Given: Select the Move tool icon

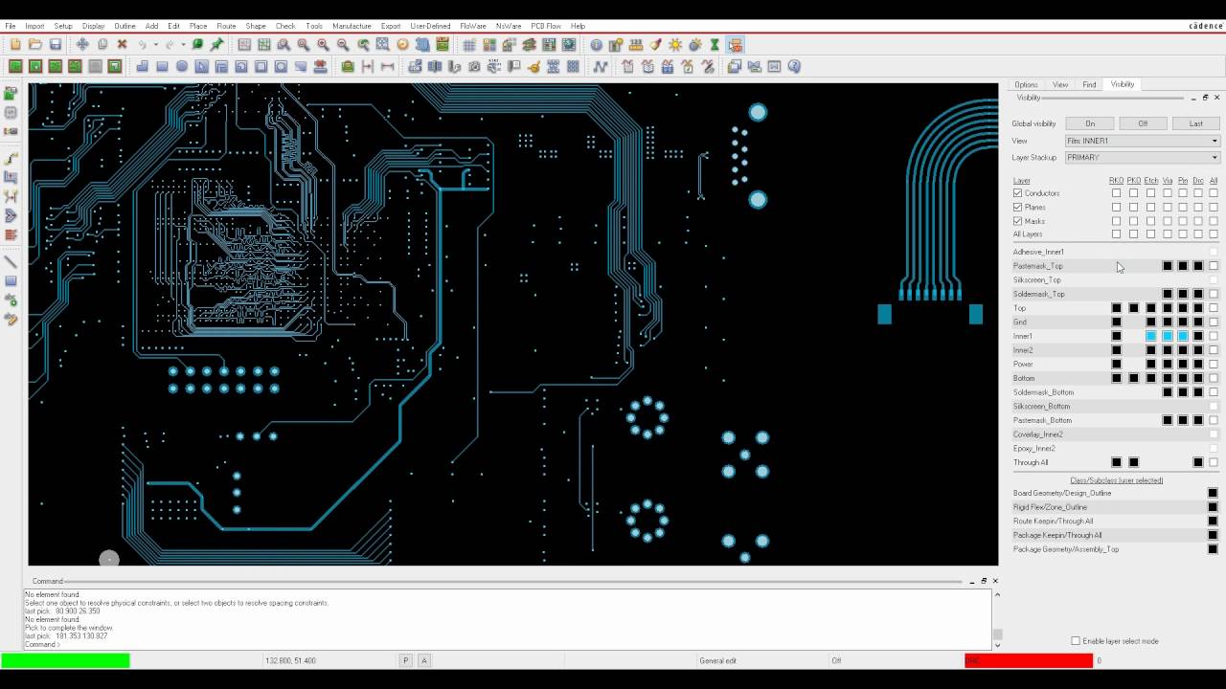Looking at the screenshot, I should [82, 45].
